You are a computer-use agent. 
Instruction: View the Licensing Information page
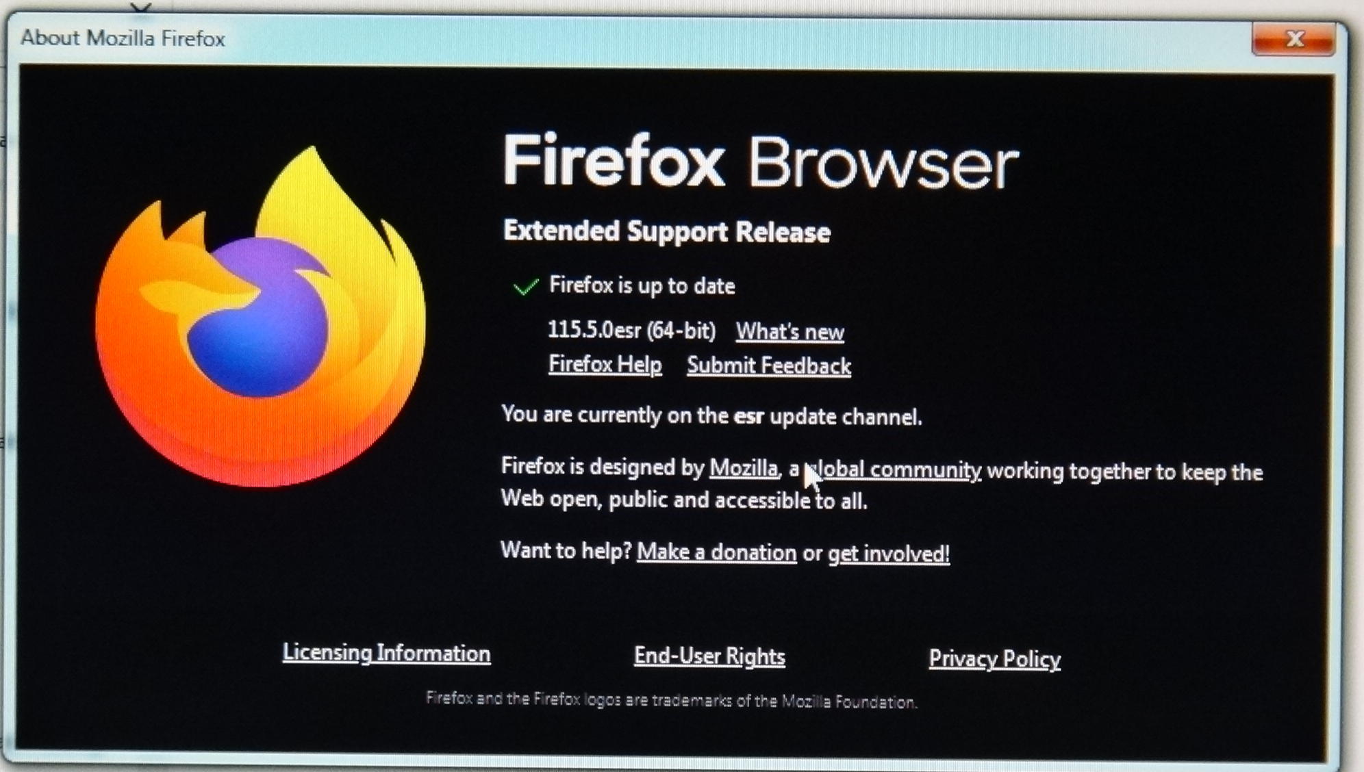coord(386,653)
